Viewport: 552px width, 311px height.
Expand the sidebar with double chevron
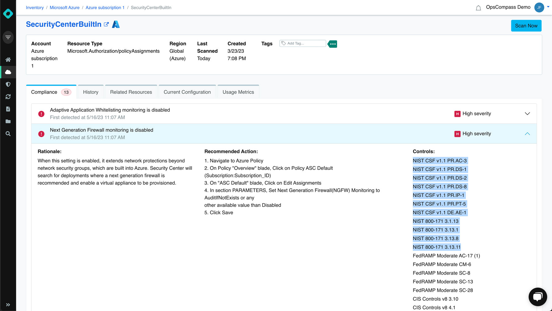pos(8,305)
